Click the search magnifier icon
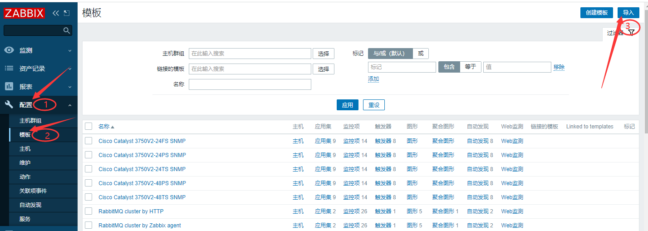This screenshot has width=648, height=231. click(66, 30)
